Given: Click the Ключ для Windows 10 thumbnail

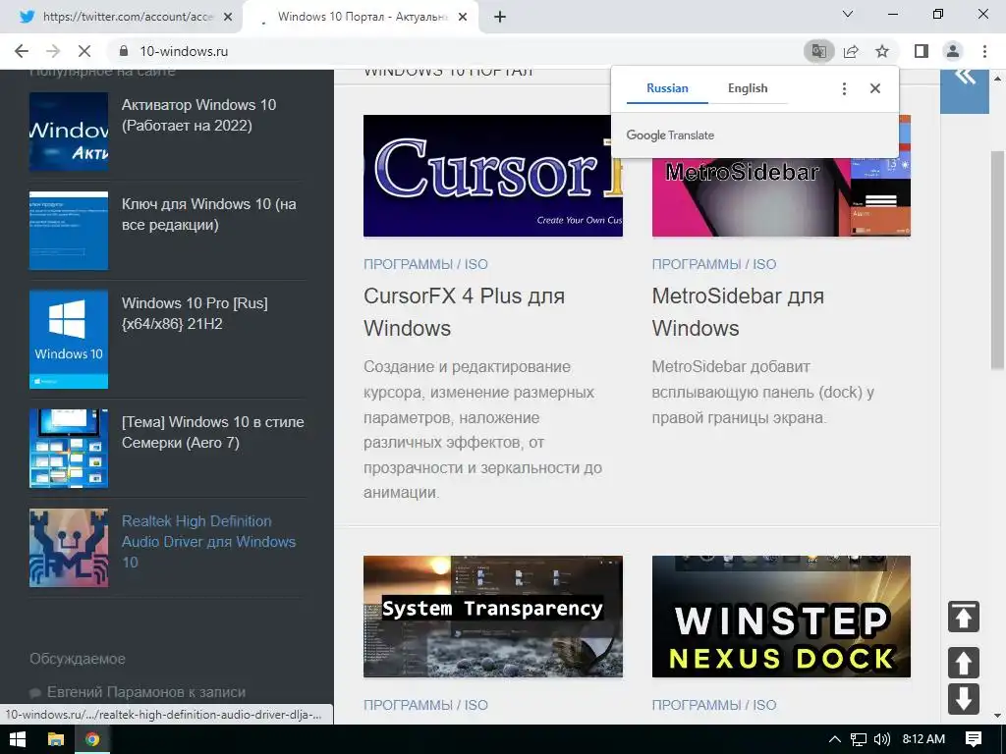Looking at the screenshot, I should pos(69,231).
